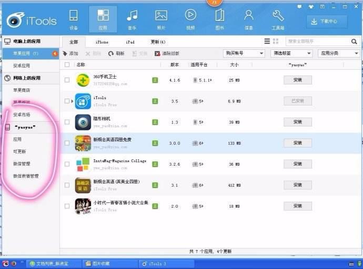
Task: Switch to grid view layout
Action: point(276,41)
